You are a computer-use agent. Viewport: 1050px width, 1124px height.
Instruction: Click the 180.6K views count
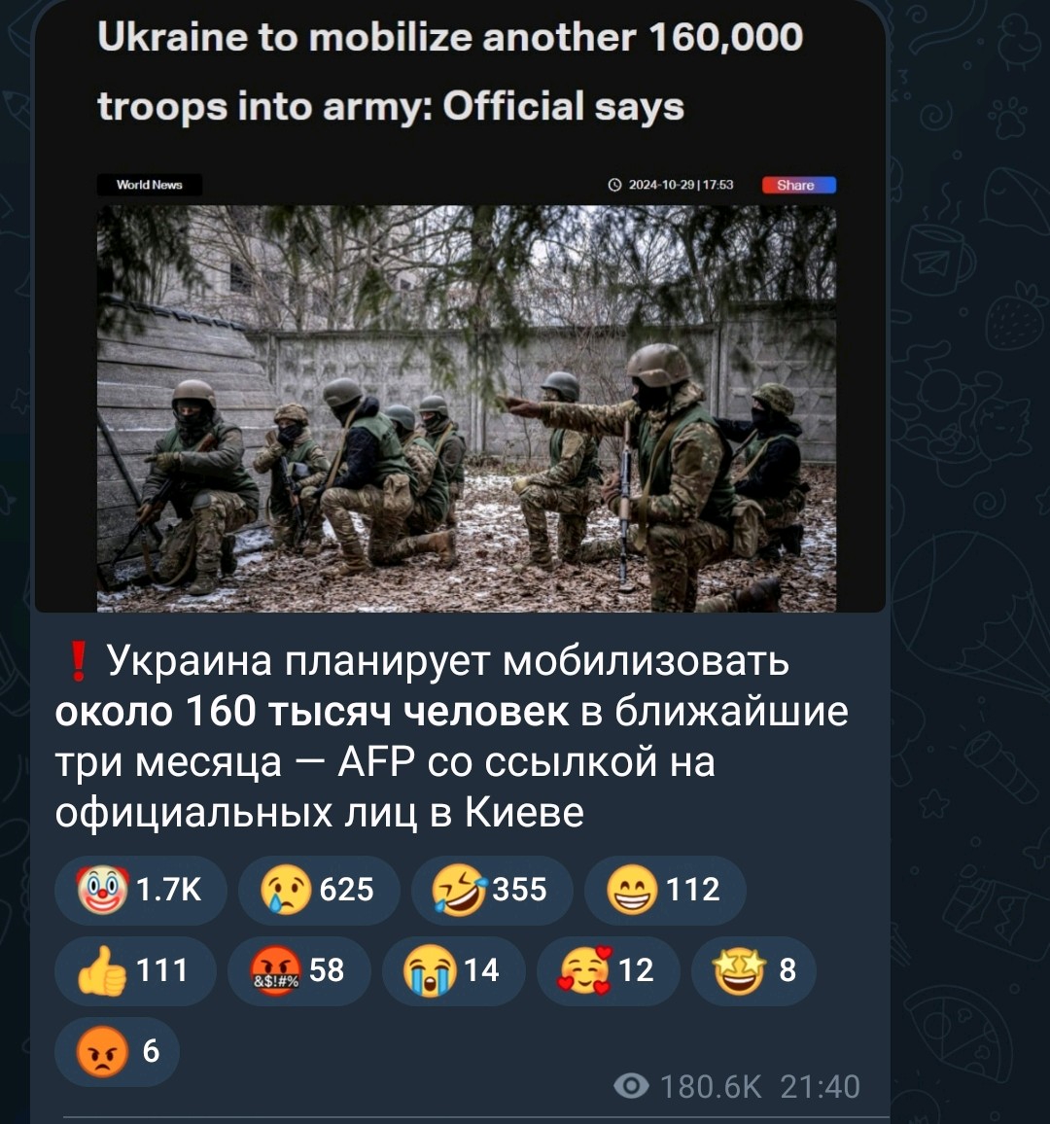(x=711, y=1087)
